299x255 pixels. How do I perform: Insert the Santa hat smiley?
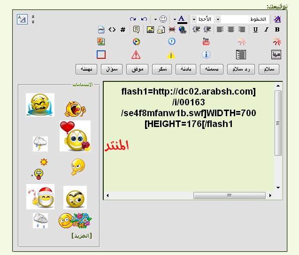click(40, 197)
